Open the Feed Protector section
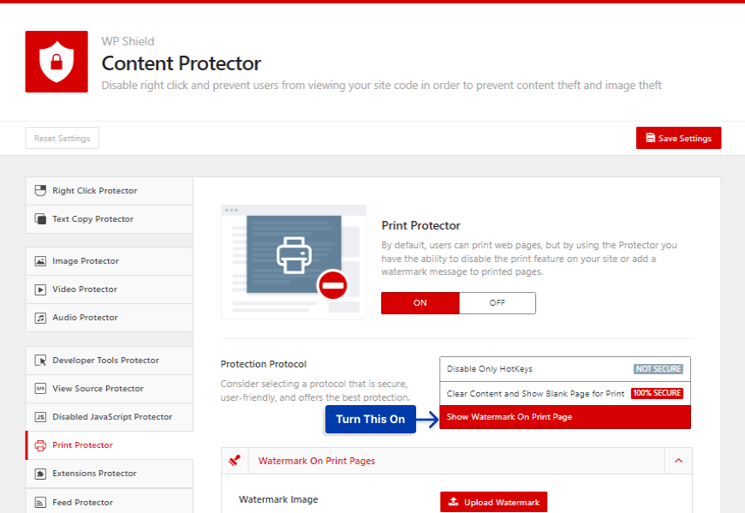The image size is (745, 513). pos(110,502)
